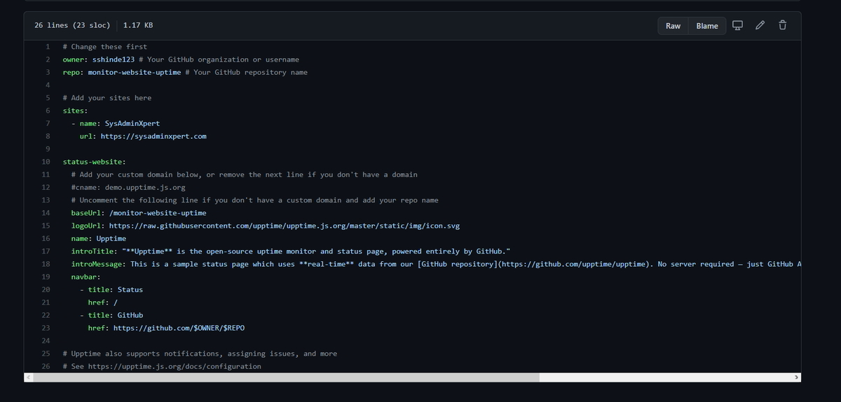
Task: Click the 'navbar:' key
Action: [x=86, y=277]
